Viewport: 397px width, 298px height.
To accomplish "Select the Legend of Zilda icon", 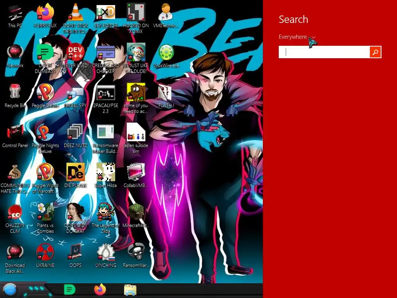I will 105,211.
